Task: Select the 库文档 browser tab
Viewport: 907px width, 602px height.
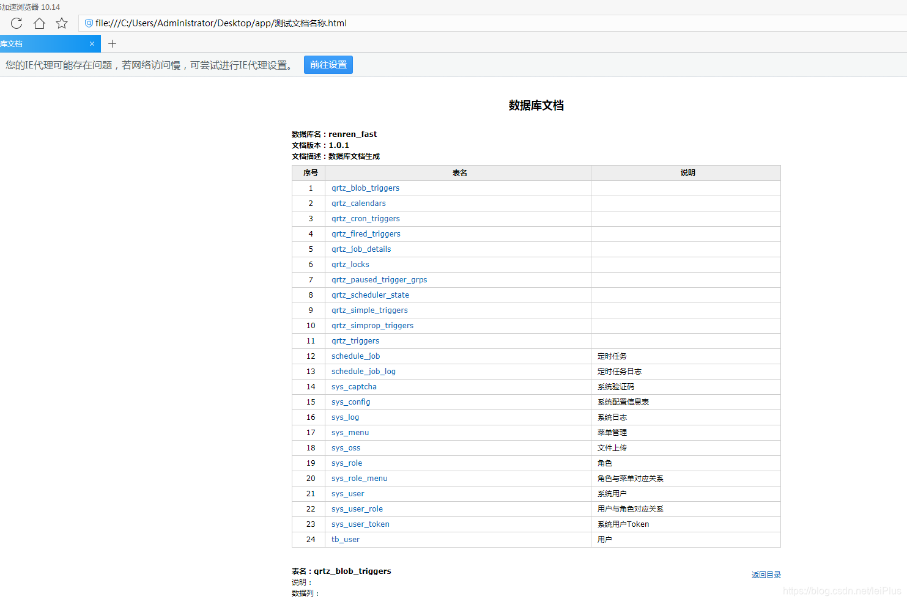Action: 49,44
